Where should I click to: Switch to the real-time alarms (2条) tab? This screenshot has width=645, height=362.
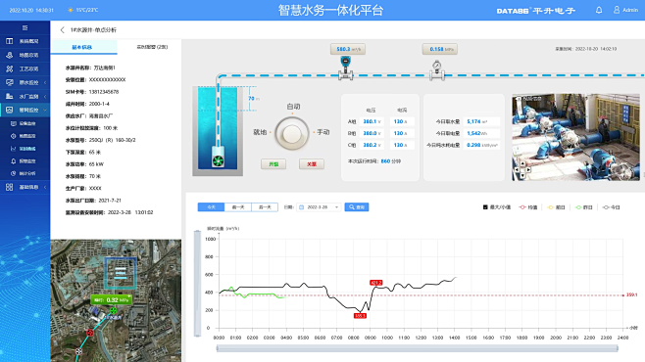(x=152, y=47)
